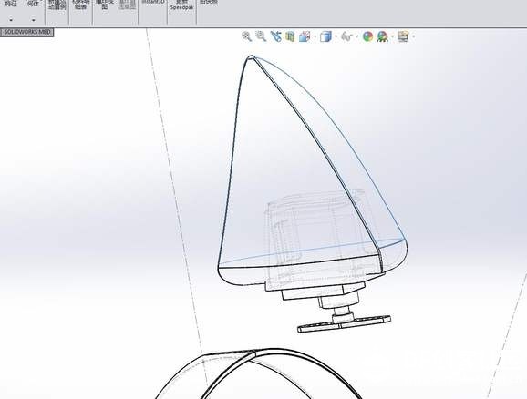This screenshot has width=527, height=399.
Task: Activate the Previous View icon
Action: click(x=276, y=36)
